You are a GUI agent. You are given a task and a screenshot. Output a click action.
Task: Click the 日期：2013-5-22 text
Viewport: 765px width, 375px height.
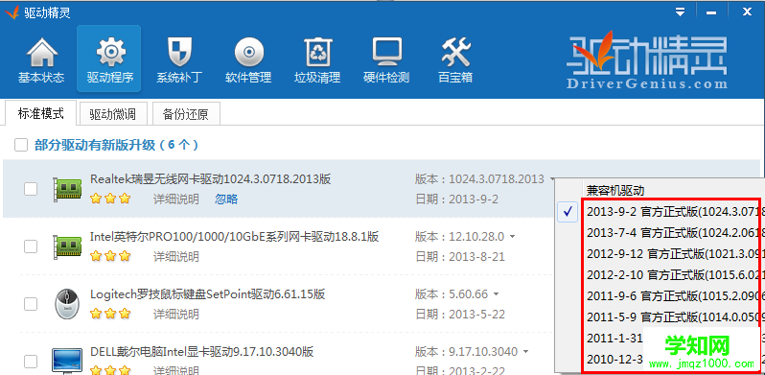coord(460,314)
